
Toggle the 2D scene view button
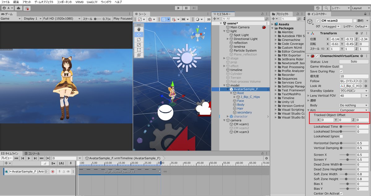coord(208,19)
